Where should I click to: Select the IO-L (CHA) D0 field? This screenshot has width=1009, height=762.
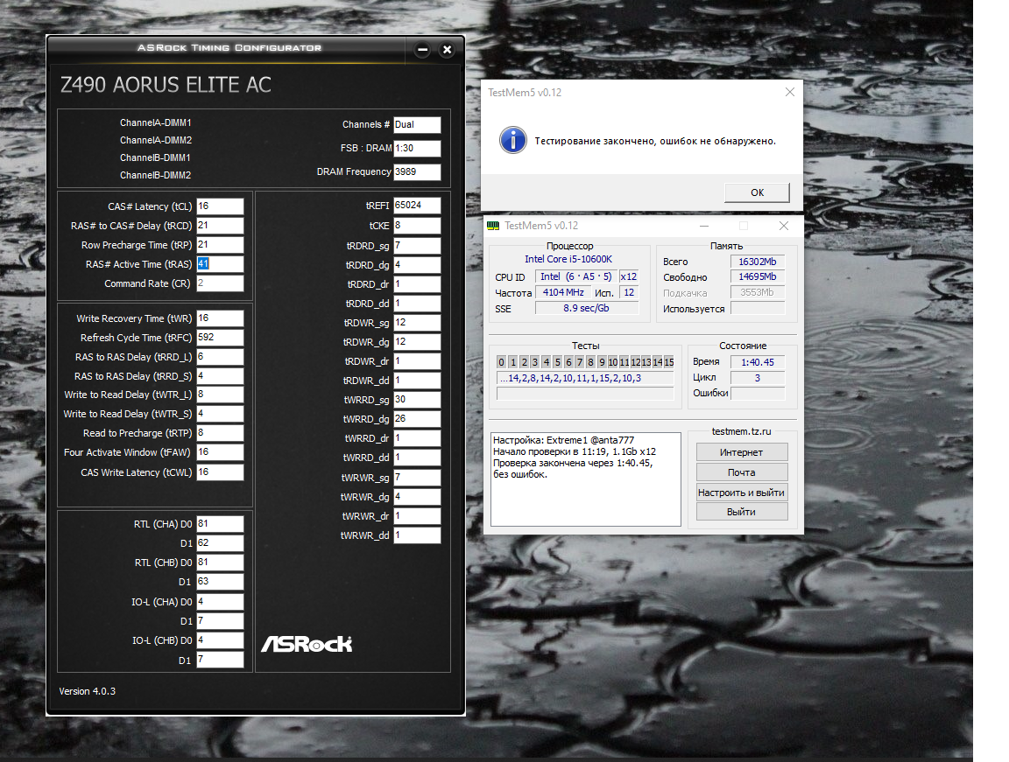[x=220, y=602]
